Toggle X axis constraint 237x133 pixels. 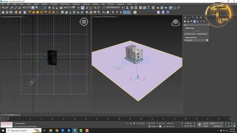(113, 12)
